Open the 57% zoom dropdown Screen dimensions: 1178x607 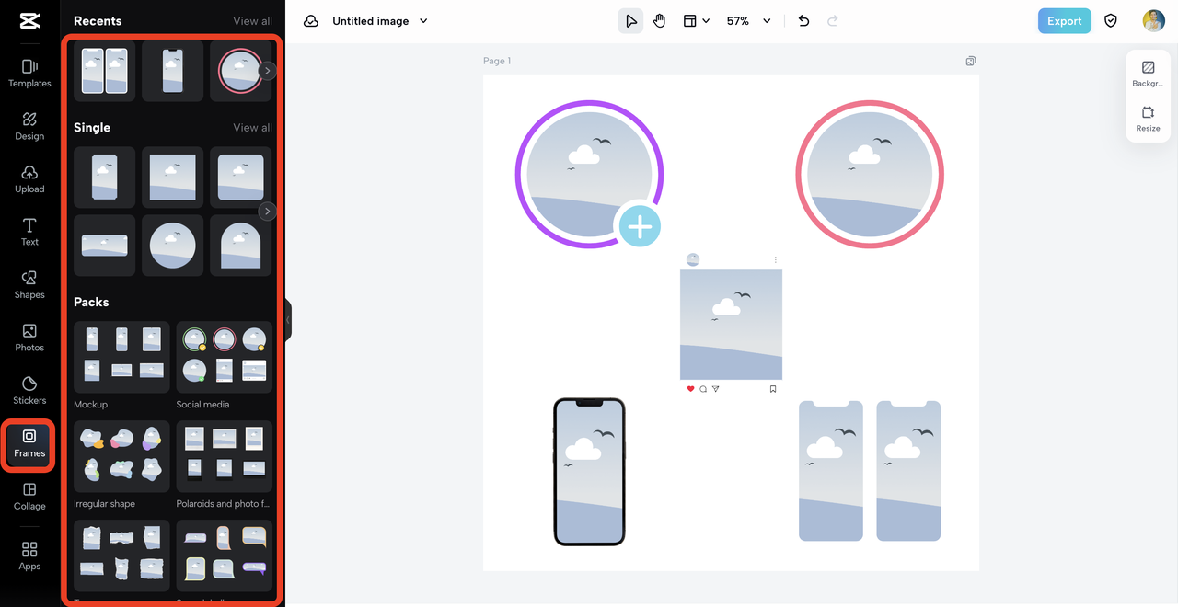click(748, 21)
